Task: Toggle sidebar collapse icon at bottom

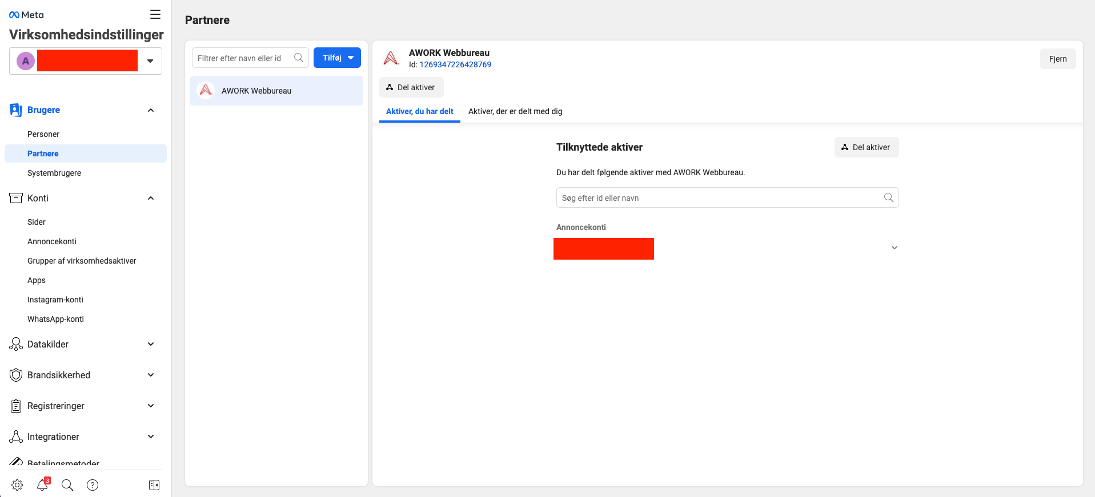Action: 154,485
